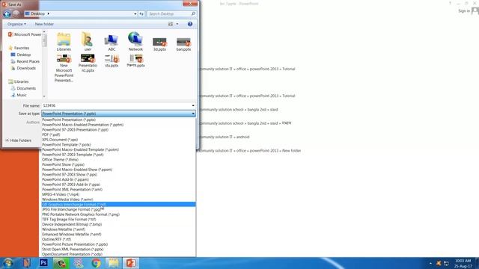
Task: Select Desktop under Favorites
Action: [x=21, y=55]
